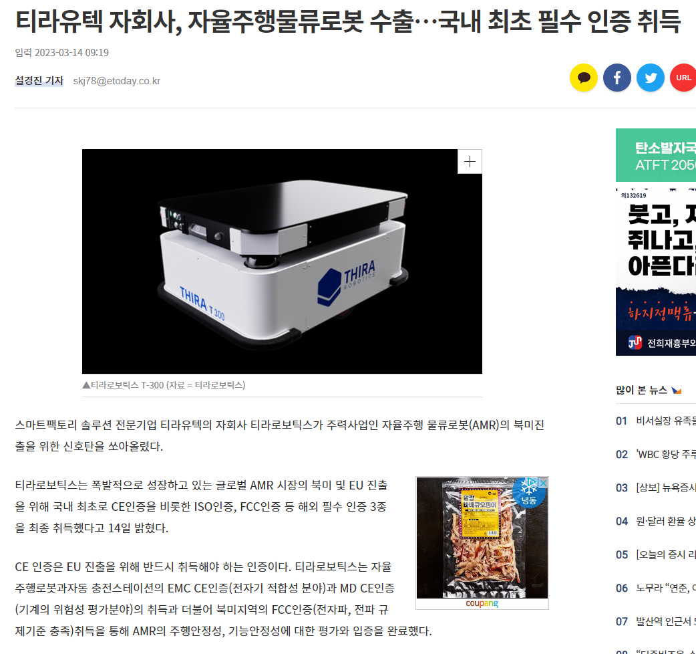The image size is (696, 654).
Task: Open most-read item 03 뉴욕증시
Action: click(656, 487)
